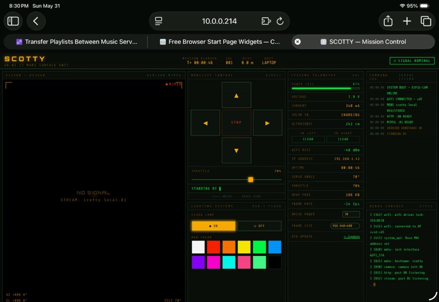Click the 'stream: port 81 listening' debug line
The width and height of the screenshot is (439, 302).
[x=399, y=279]
